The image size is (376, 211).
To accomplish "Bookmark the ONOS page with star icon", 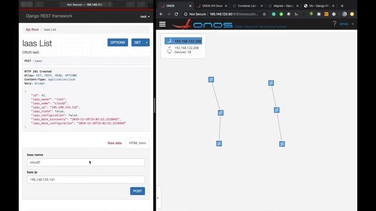I will click(x=264, y=14).
